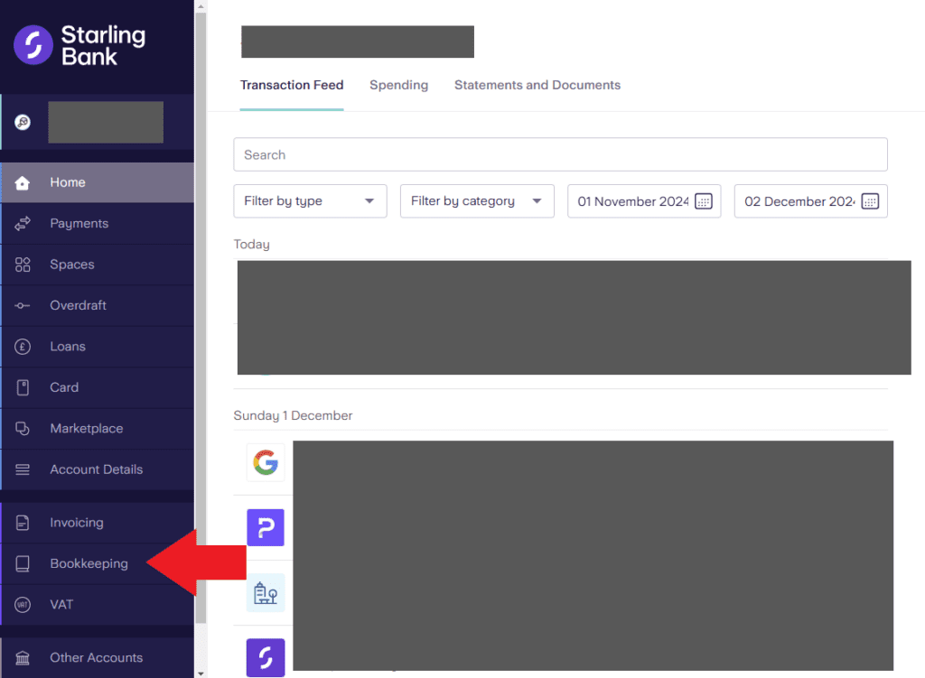
Task: Click the sidebar scrollbar up arrow
Action: 201,6
